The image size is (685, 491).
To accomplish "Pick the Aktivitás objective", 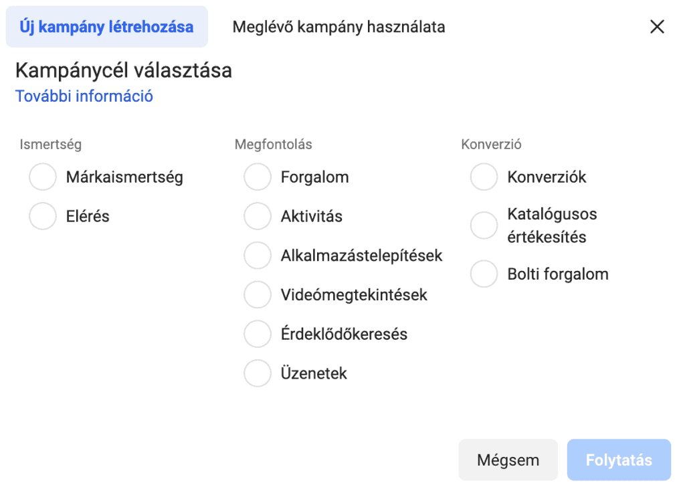I will coord(258,217).
